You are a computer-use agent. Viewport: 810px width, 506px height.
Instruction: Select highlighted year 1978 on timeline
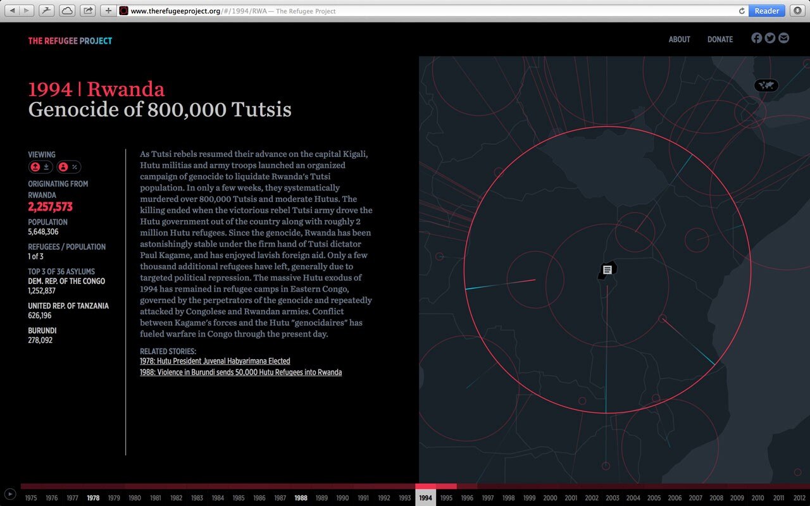(93, 498)
